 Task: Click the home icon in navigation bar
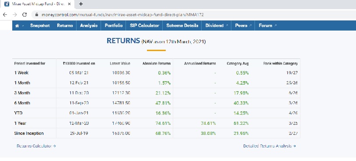17,26
